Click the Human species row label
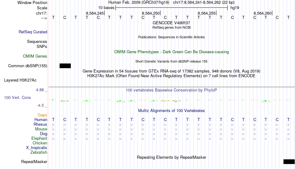 pyautogui.click(x=41, y=120)
